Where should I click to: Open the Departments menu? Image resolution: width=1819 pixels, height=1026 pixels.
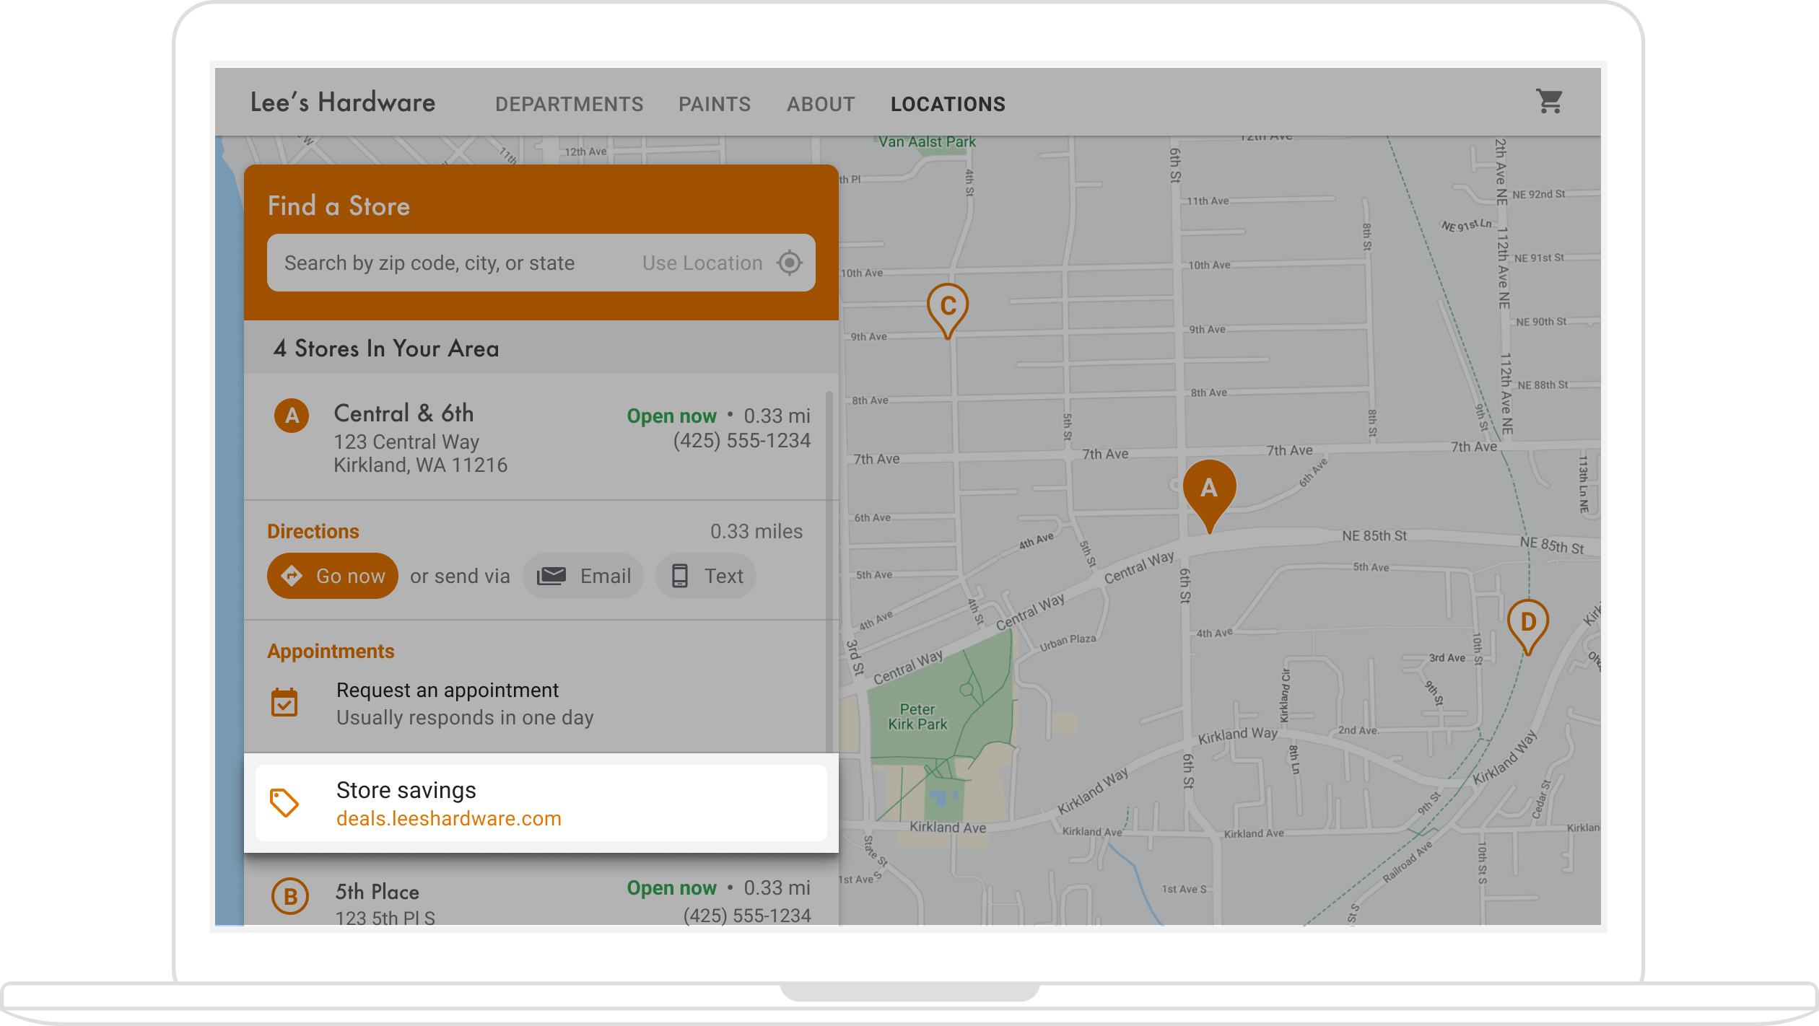569,105
